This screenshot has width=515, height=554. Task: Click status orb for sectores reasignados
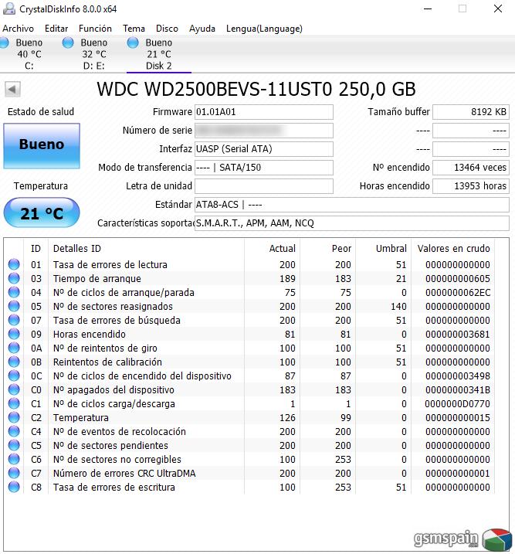(x=14, y=306)
